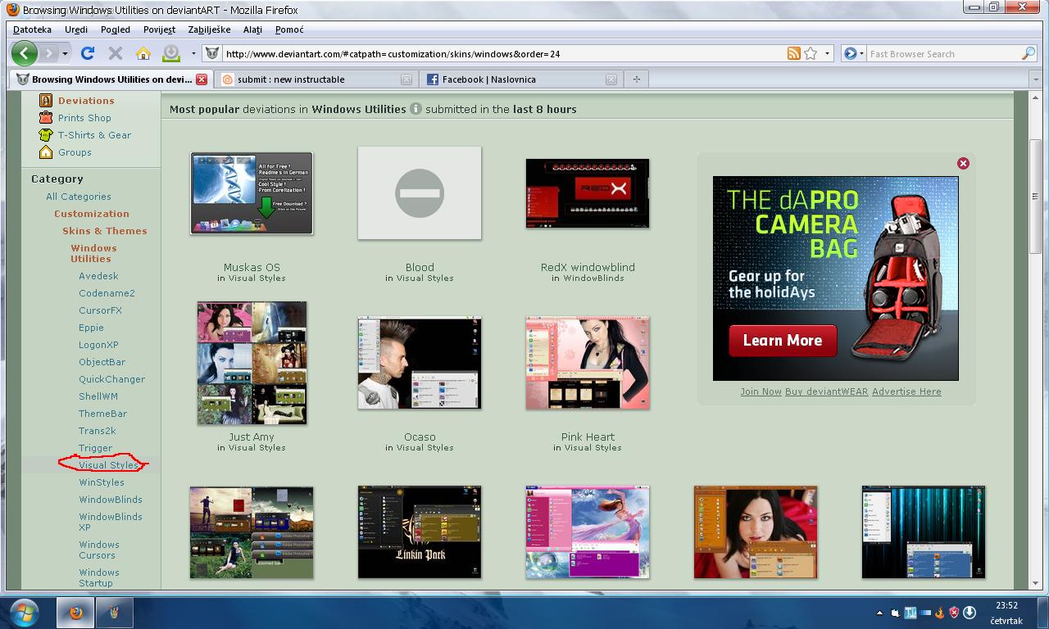
Task: Click the Join Now link
Action: pyautogui.click(x=761, y=391)
